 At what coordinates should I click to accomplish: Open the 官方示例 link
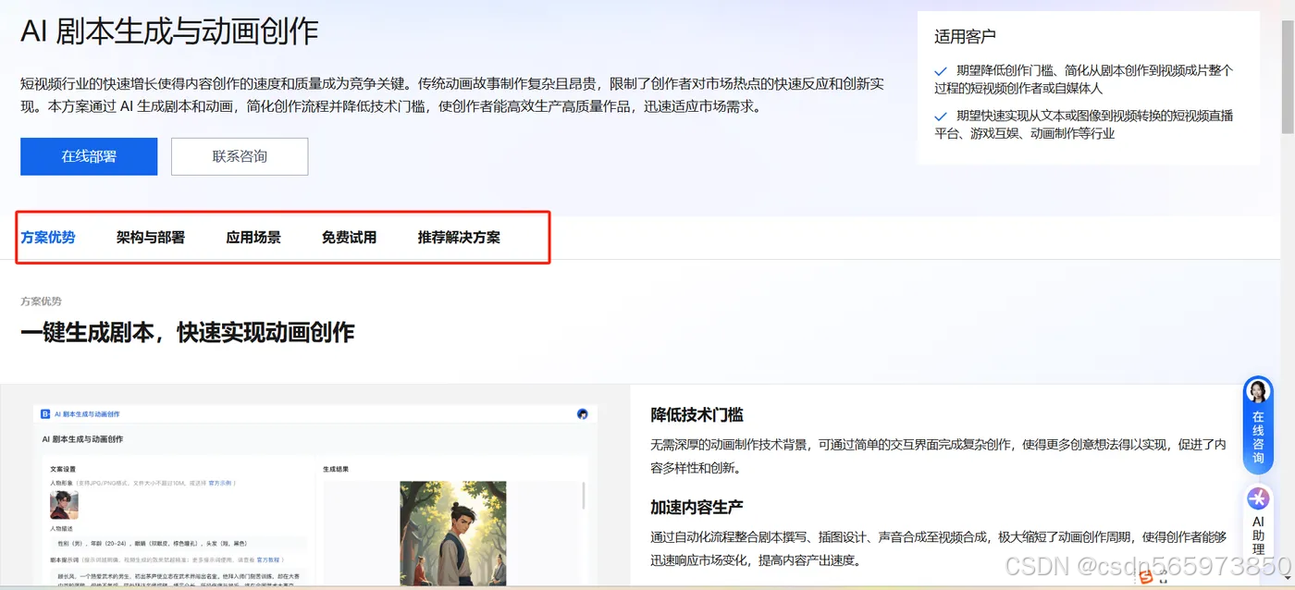(x=219, y=483)
